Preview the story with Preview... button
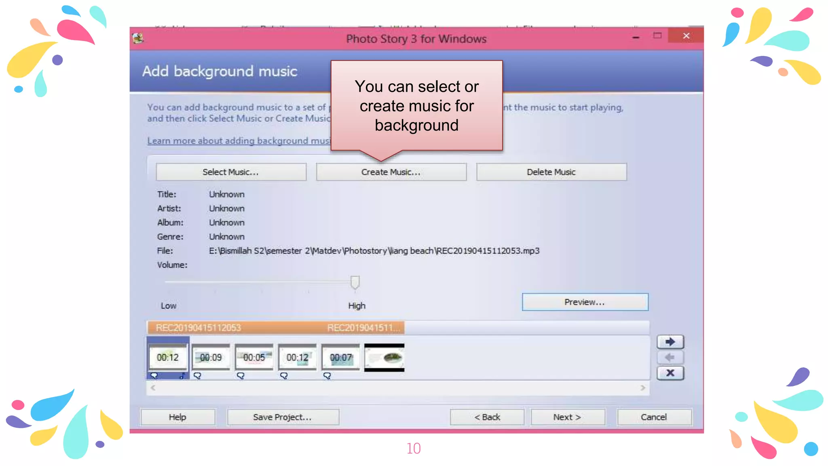 tap(585, 302)
